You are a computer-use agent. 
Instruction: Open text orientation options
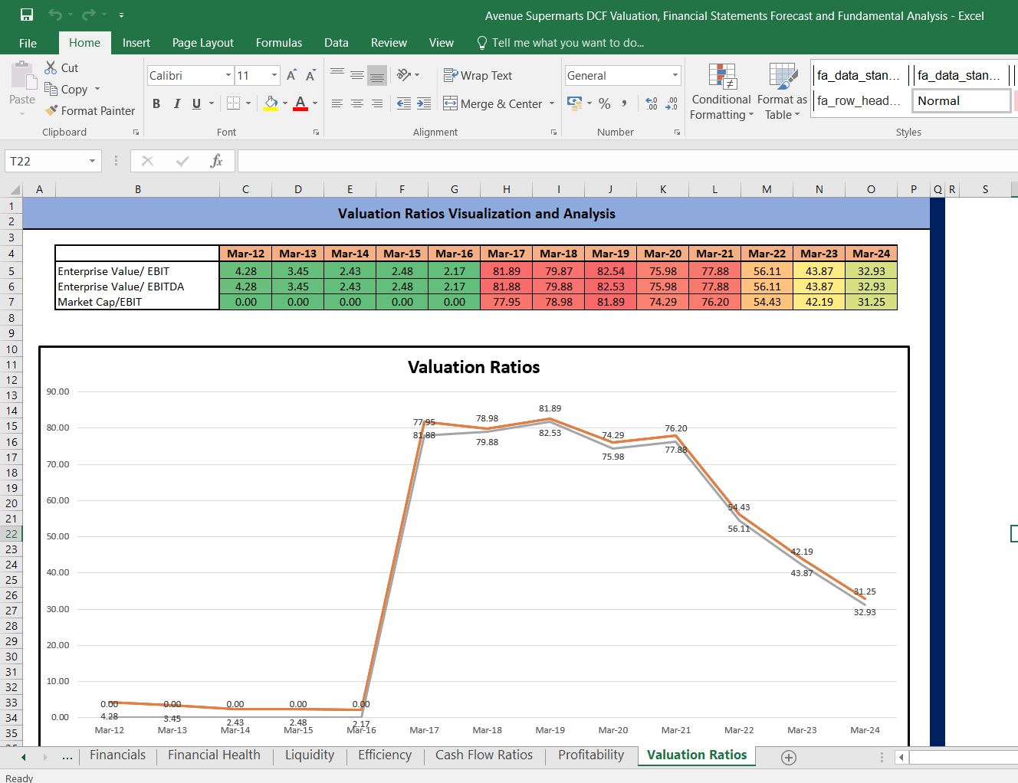point(408,75)
